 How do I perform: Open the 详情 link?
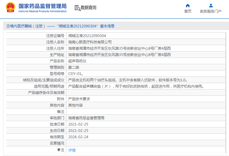(x=72, y=150)
